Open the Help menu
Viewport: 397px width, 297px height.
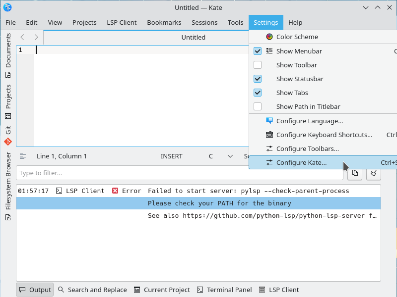pyautogui.click(x=295, y=22)
